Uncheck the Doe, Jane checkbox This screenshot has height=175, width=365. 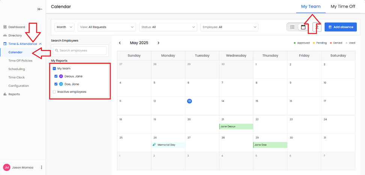(x=56, y=84)
